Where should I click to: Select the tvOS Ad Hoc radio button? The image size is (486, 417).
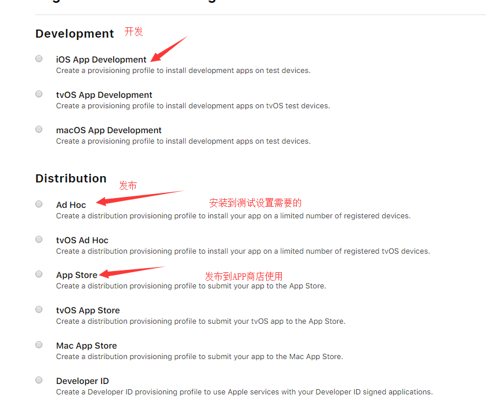38,239
